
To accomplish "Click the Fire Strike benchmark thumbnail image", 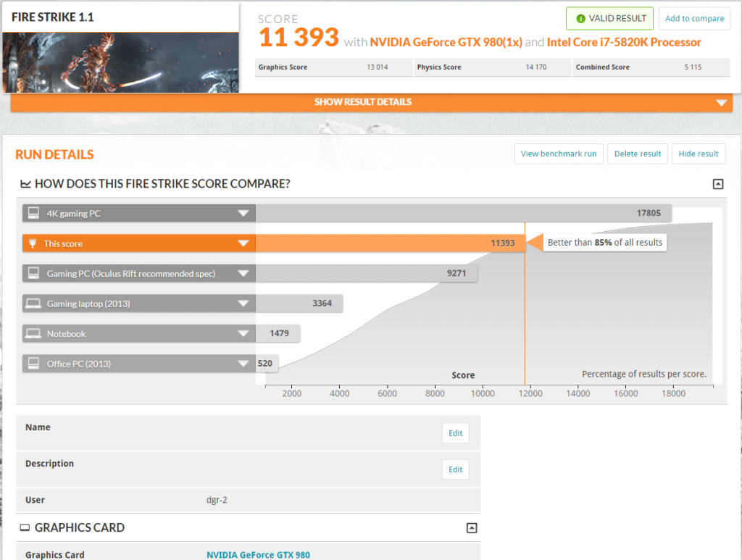I will 121,62.
